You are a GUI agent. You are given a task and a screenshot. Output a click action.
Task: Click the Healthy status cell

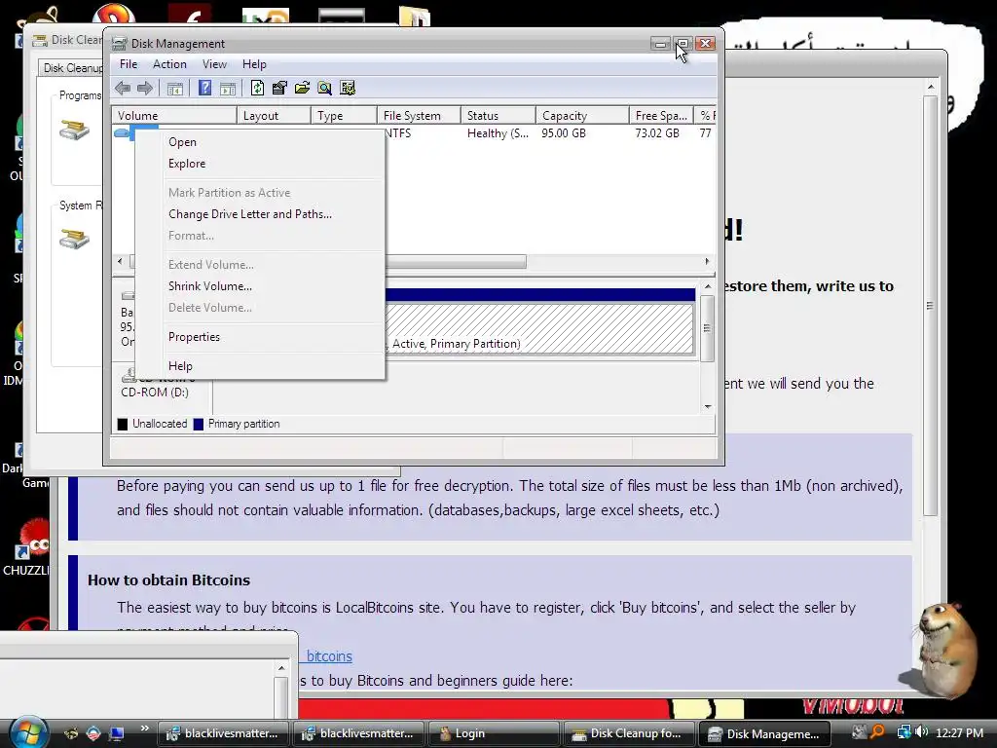(x=498, y=133)
